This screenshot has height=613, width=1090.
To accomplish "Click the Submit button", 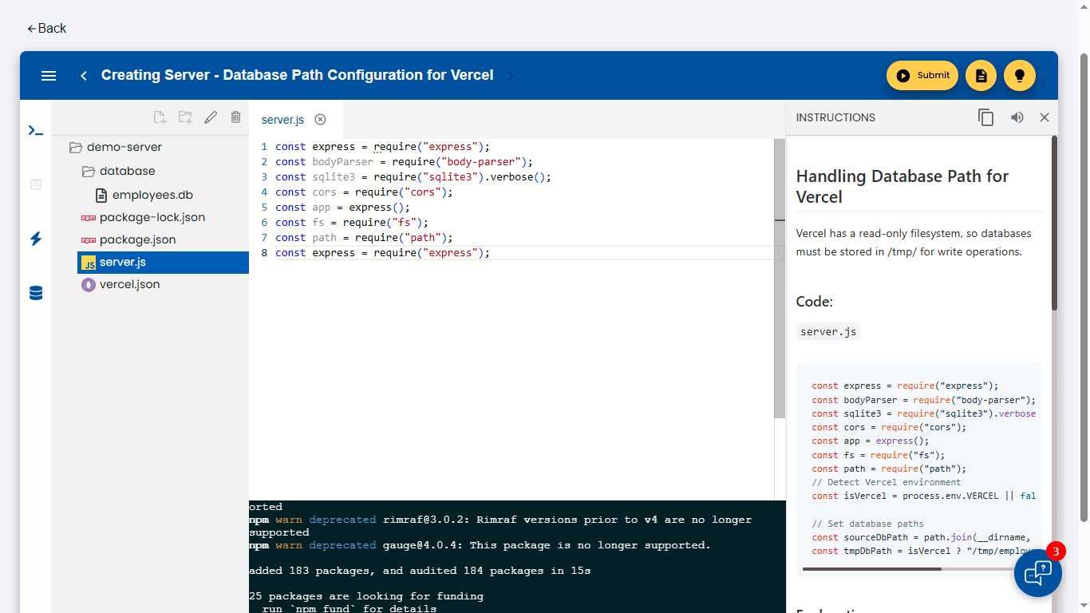I will 922,76.
